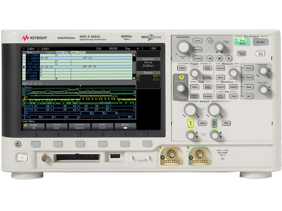The height and width of the screenshot is (211, 282).
Task: Push the Navigate key
Action: click(x=197, y=59)
